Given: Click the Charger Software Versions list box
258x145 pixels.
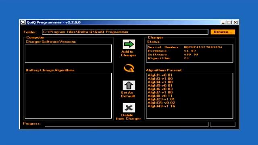Looking at the screenshot, I should coord(68,54).
